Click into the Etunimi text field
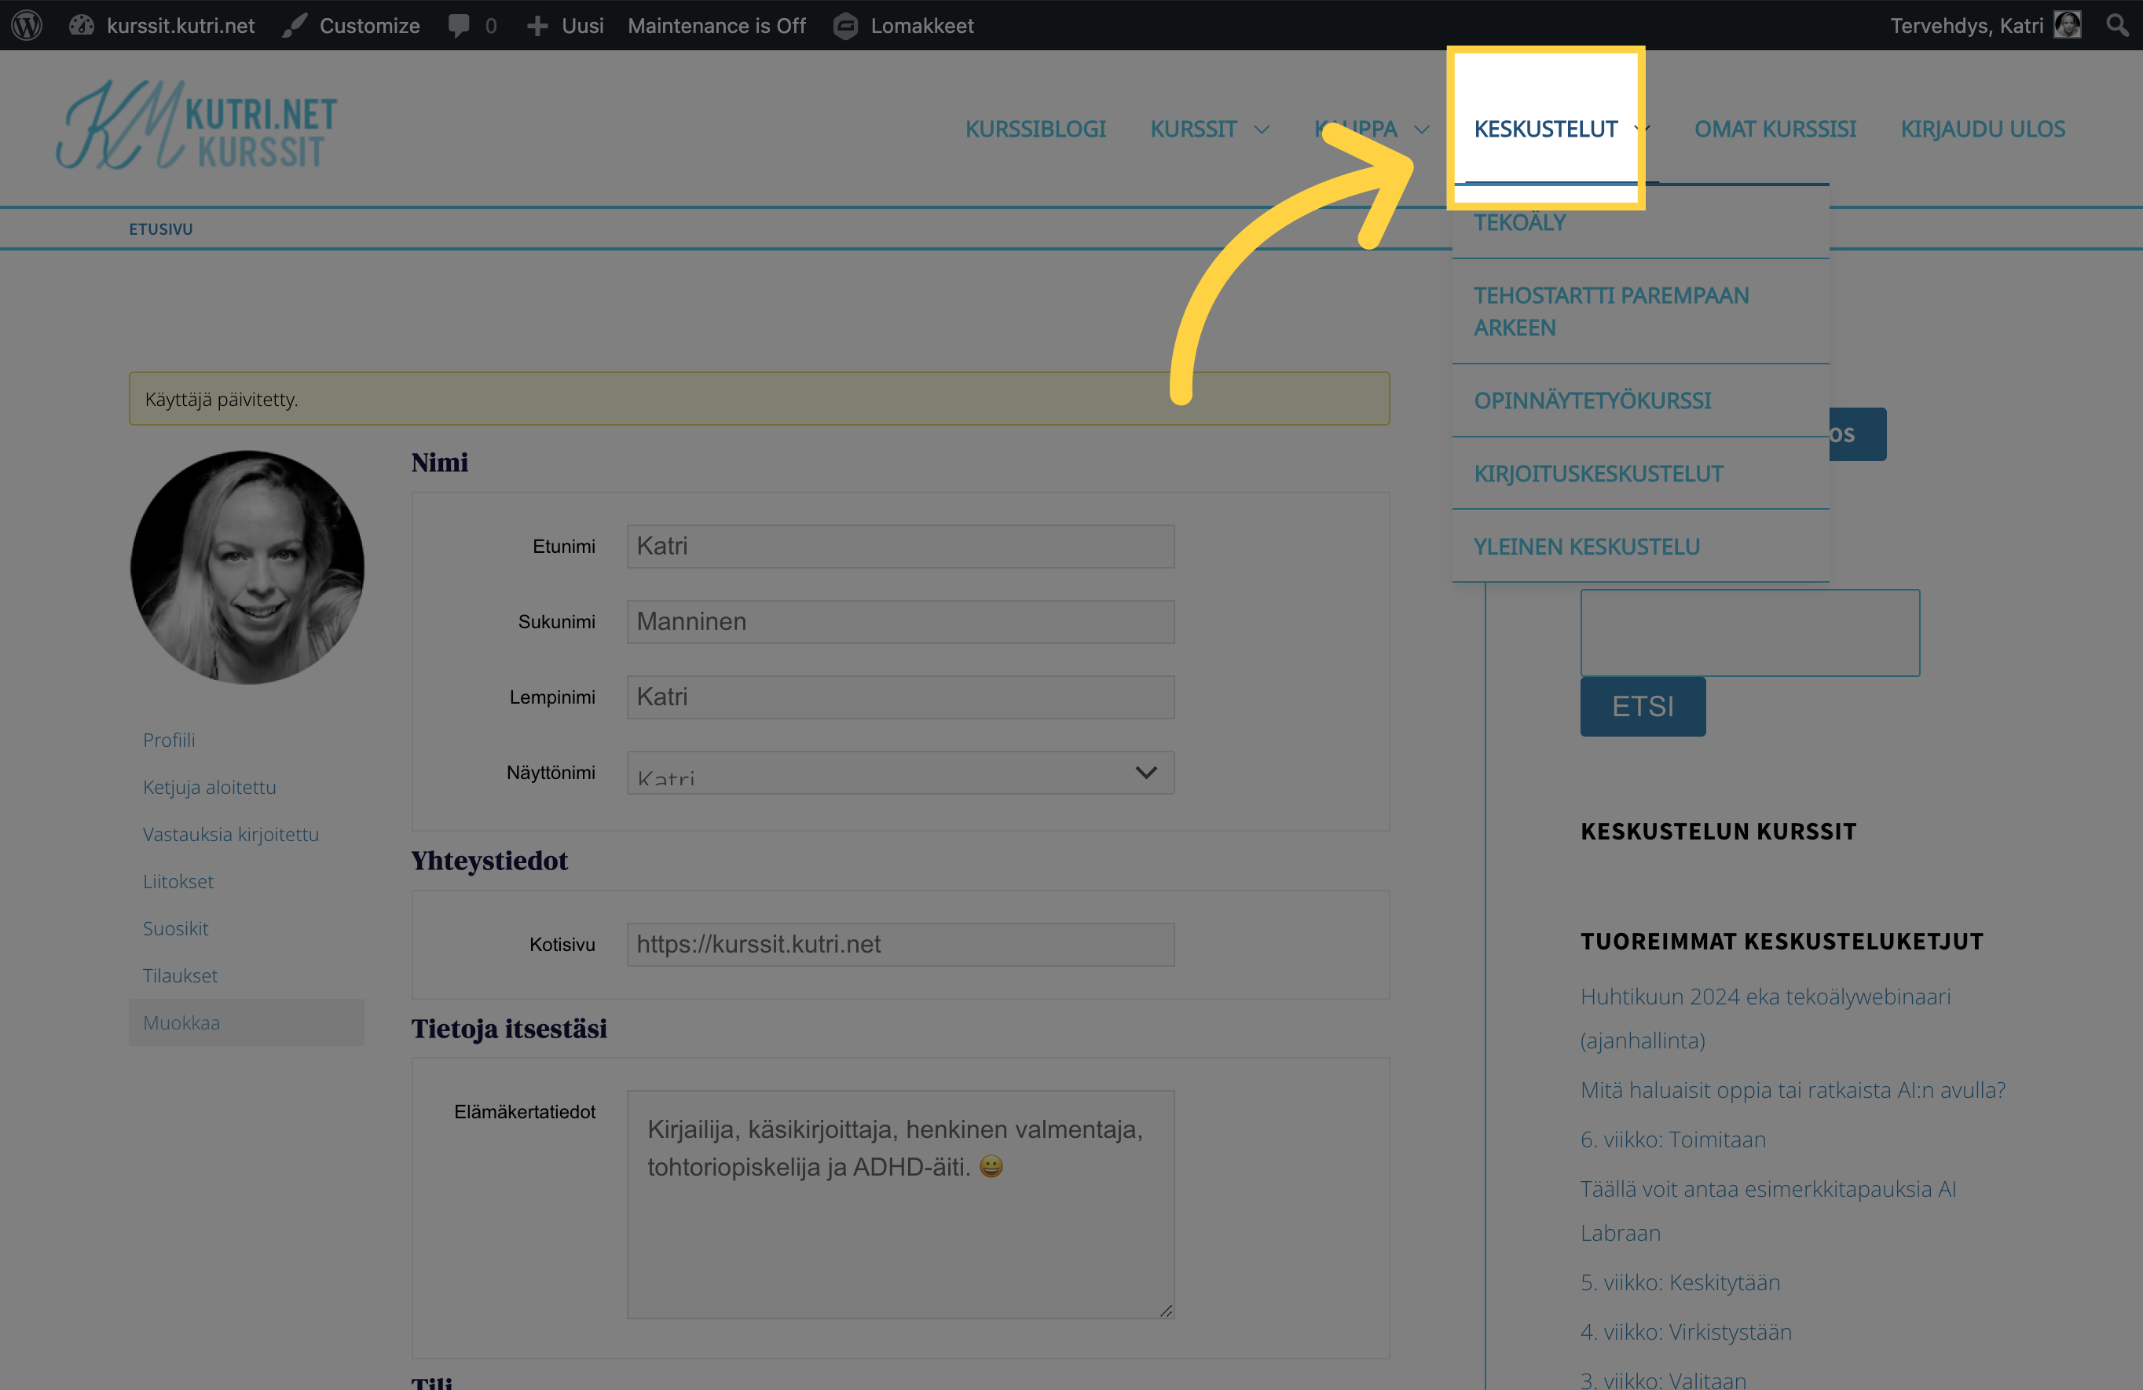 pyautogui.click(x=899, y=547)
